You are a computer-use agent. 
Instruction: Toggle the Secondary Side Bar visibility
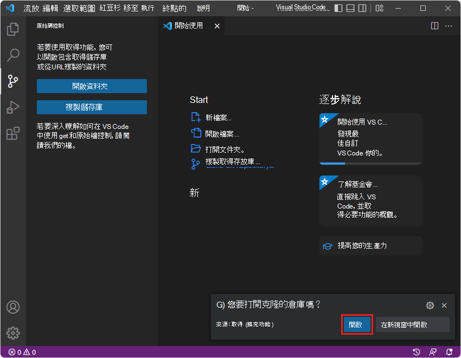click(x=362, y=8)
